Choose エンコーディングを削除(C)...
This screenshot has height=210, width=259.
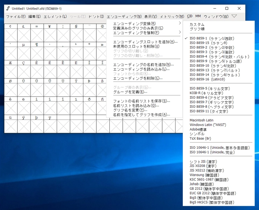tap(144, 78)
